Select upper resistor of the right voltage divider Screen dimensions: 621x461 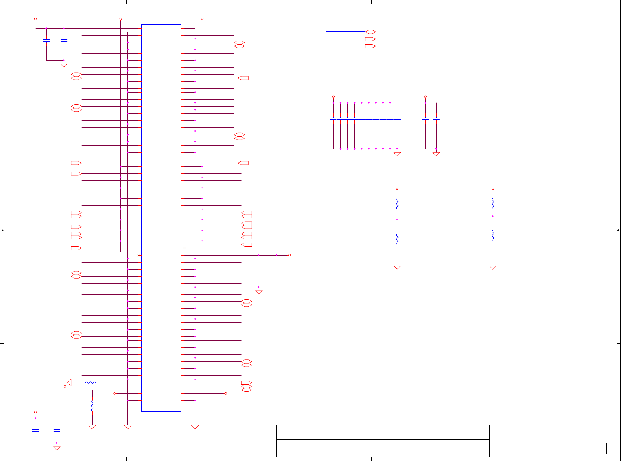point(493,204)
